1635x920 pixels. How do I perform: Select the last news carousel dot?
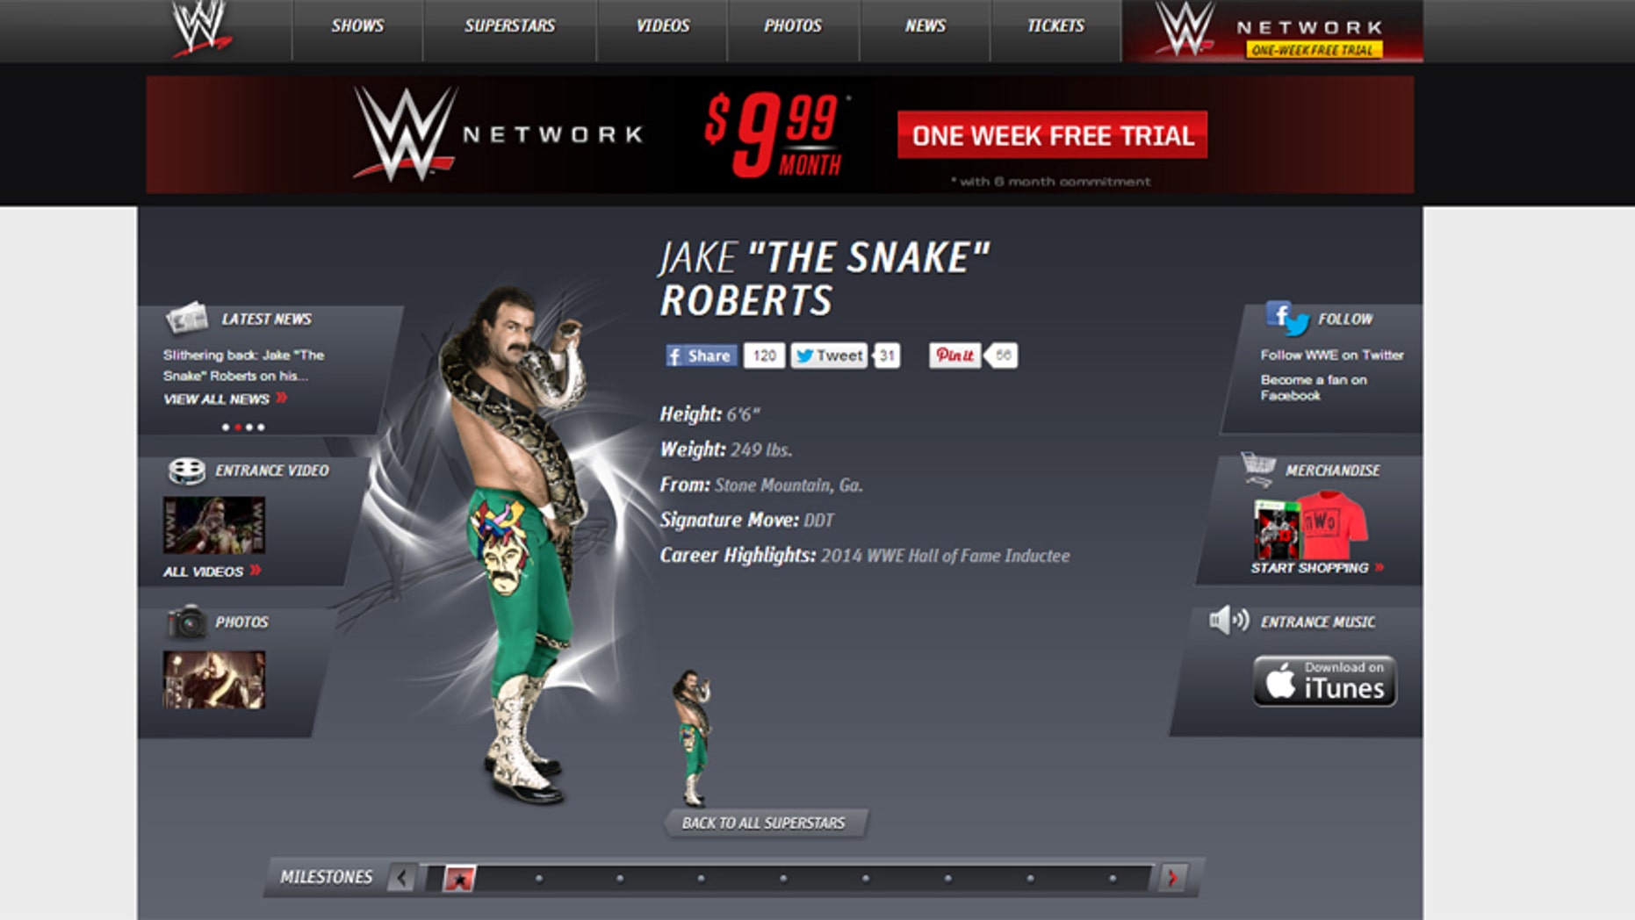point(261,428)
